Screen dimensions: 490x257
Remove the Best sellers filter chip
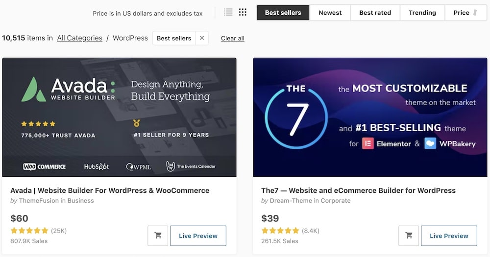(x=202, y=38)
